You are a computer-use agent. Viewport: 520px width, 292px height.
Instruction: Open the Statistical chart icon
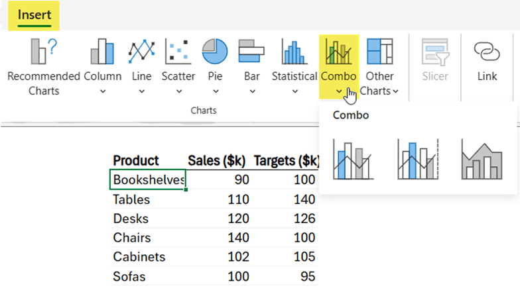tap(294, 52)
